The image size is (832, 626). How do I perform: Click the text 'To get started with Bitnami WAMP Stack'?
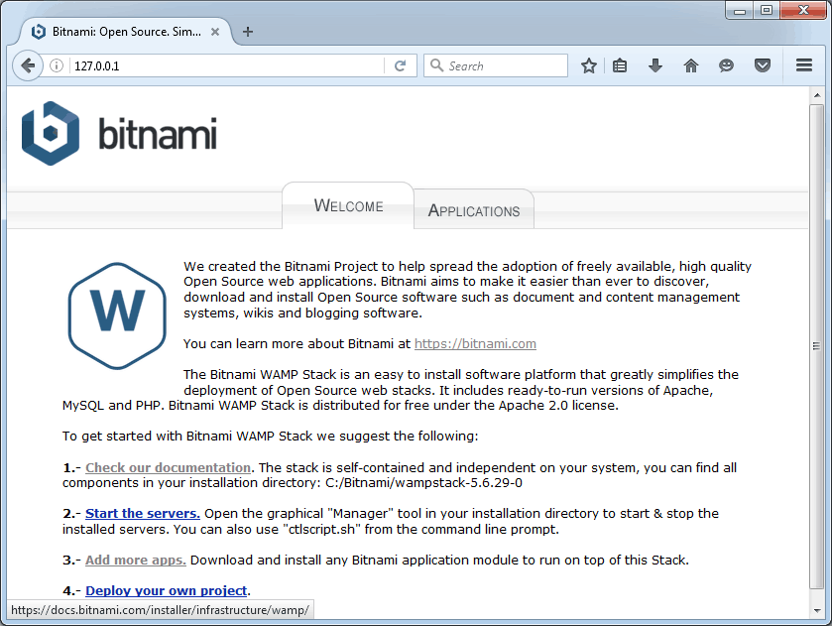click(x=187, y=436)
